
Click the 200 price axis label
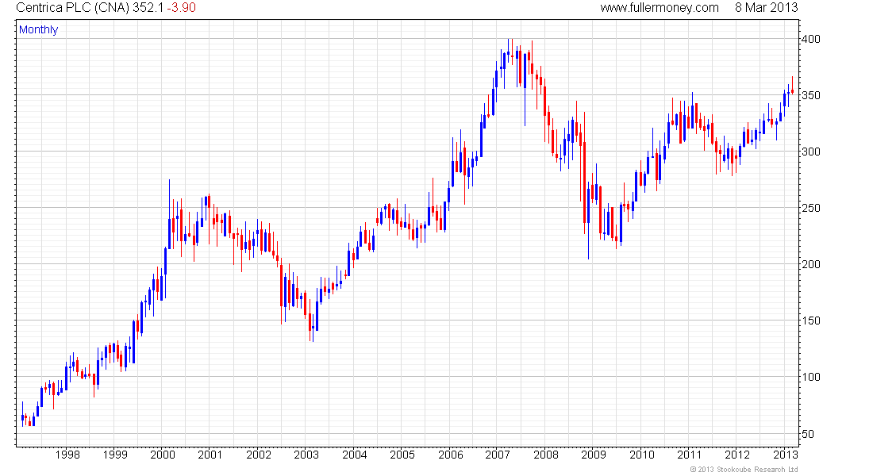point(810,264)
